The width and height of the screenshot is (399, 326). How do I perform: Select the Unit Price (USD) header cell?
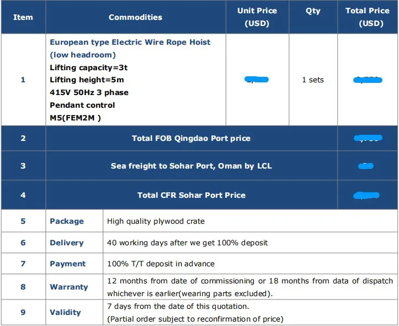257,17
